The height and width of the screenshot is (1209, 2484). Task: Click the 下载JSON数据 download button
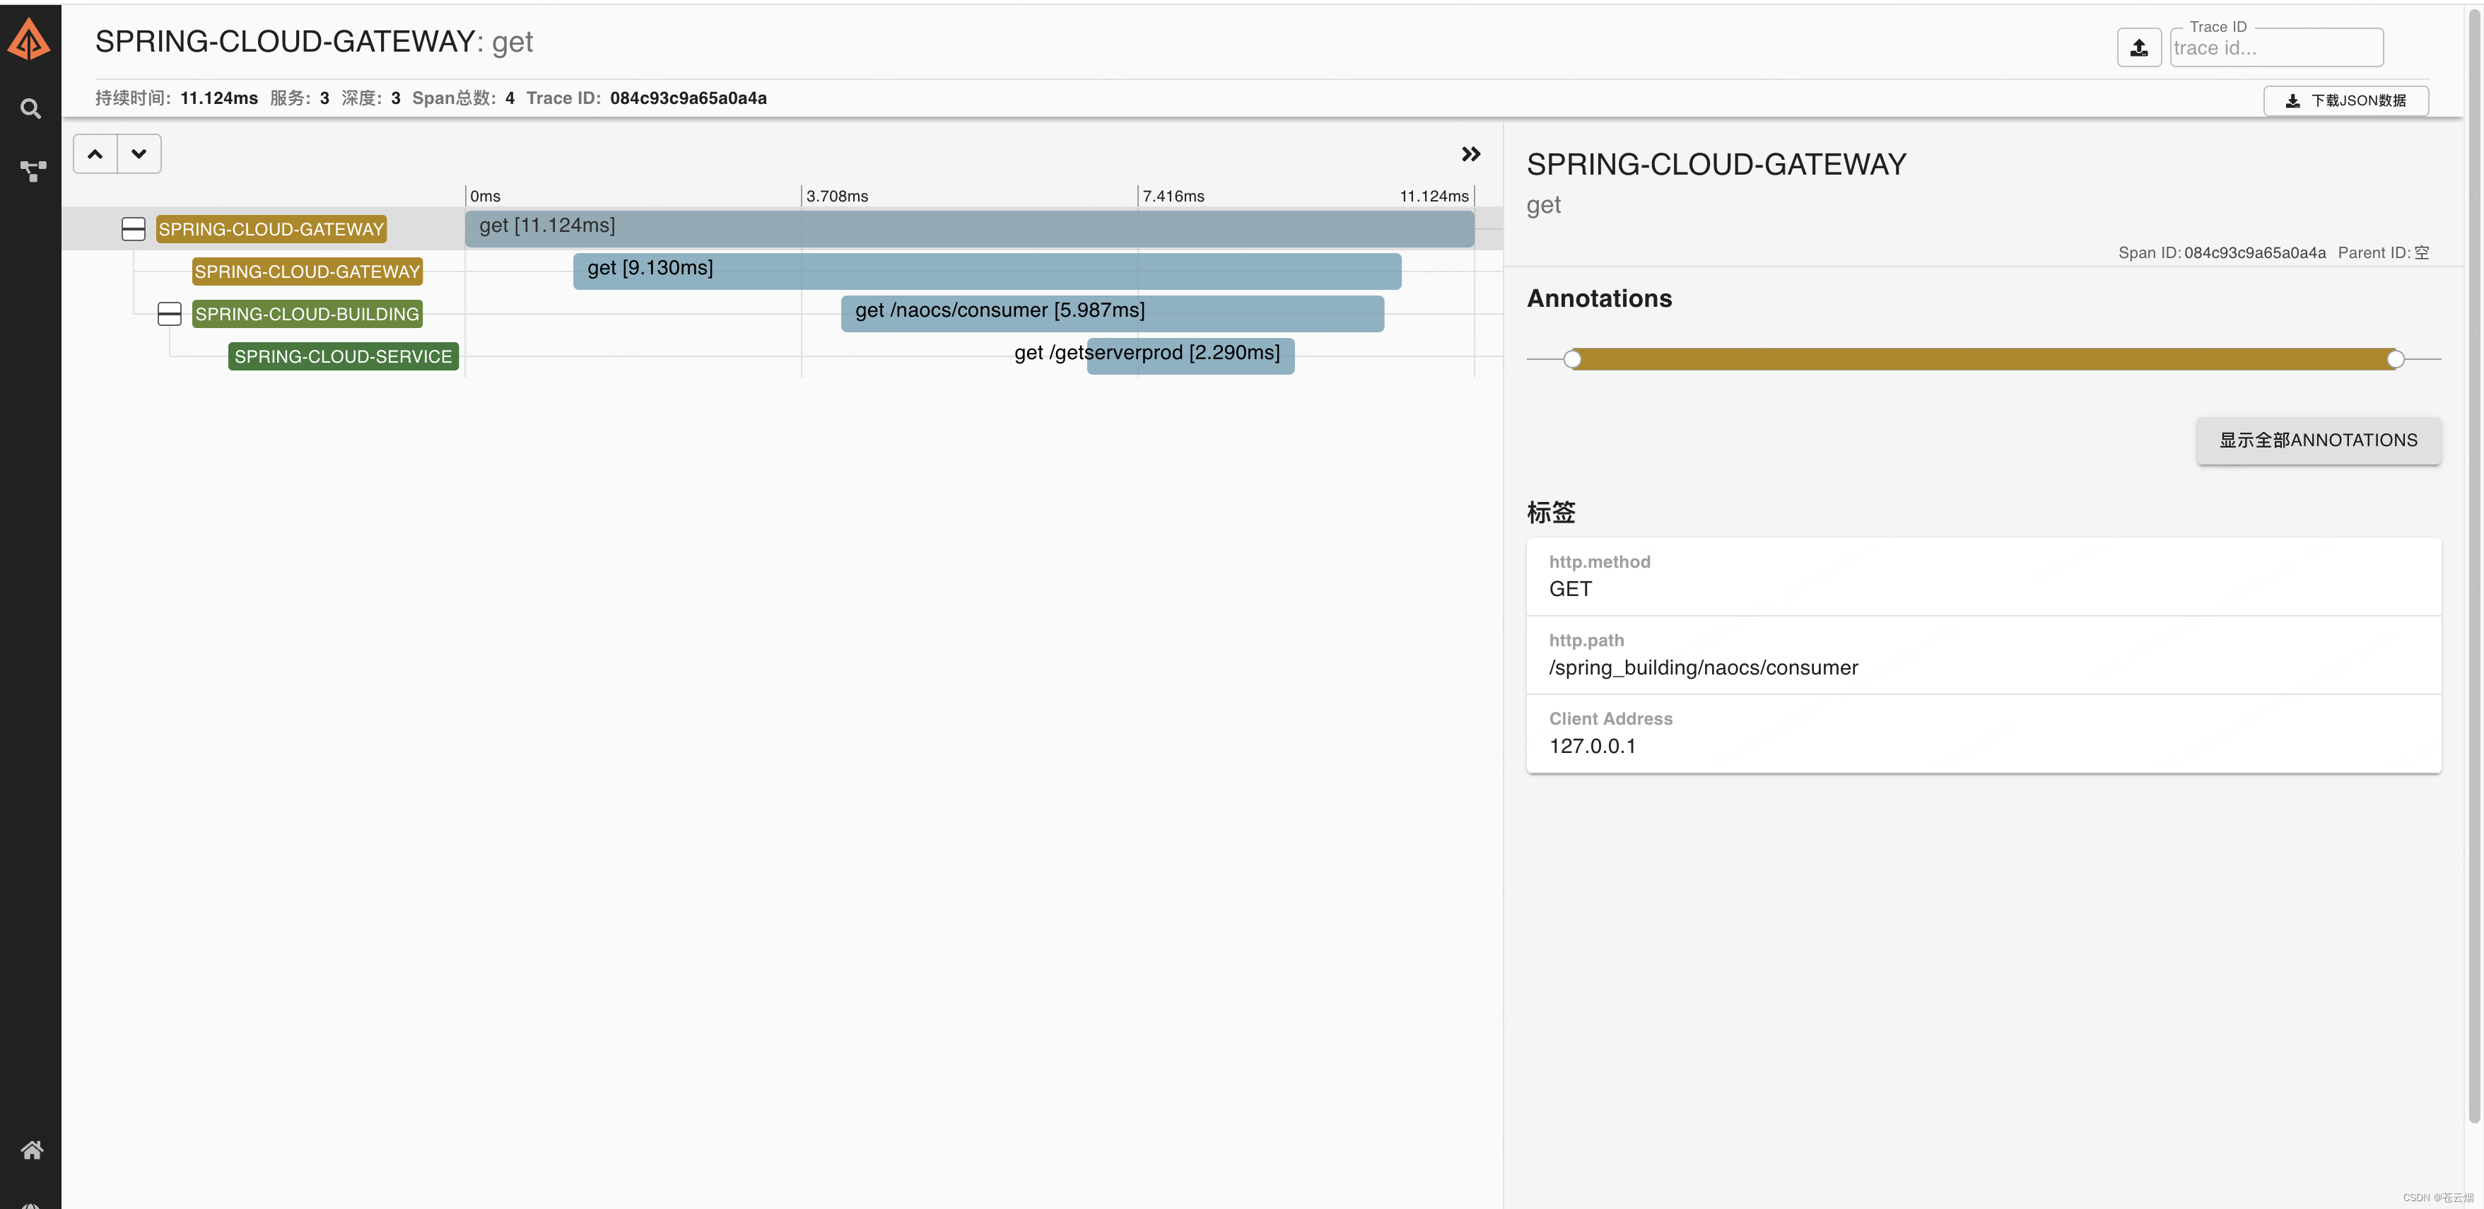pyautogui.click(x=2345, y=100)
